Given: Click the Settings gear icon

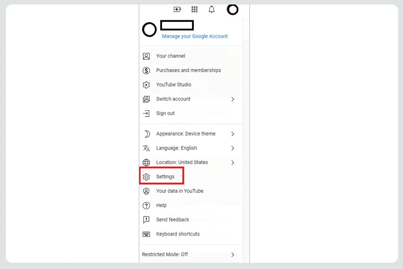Looking at the screenshot, I should coord(146,177).
